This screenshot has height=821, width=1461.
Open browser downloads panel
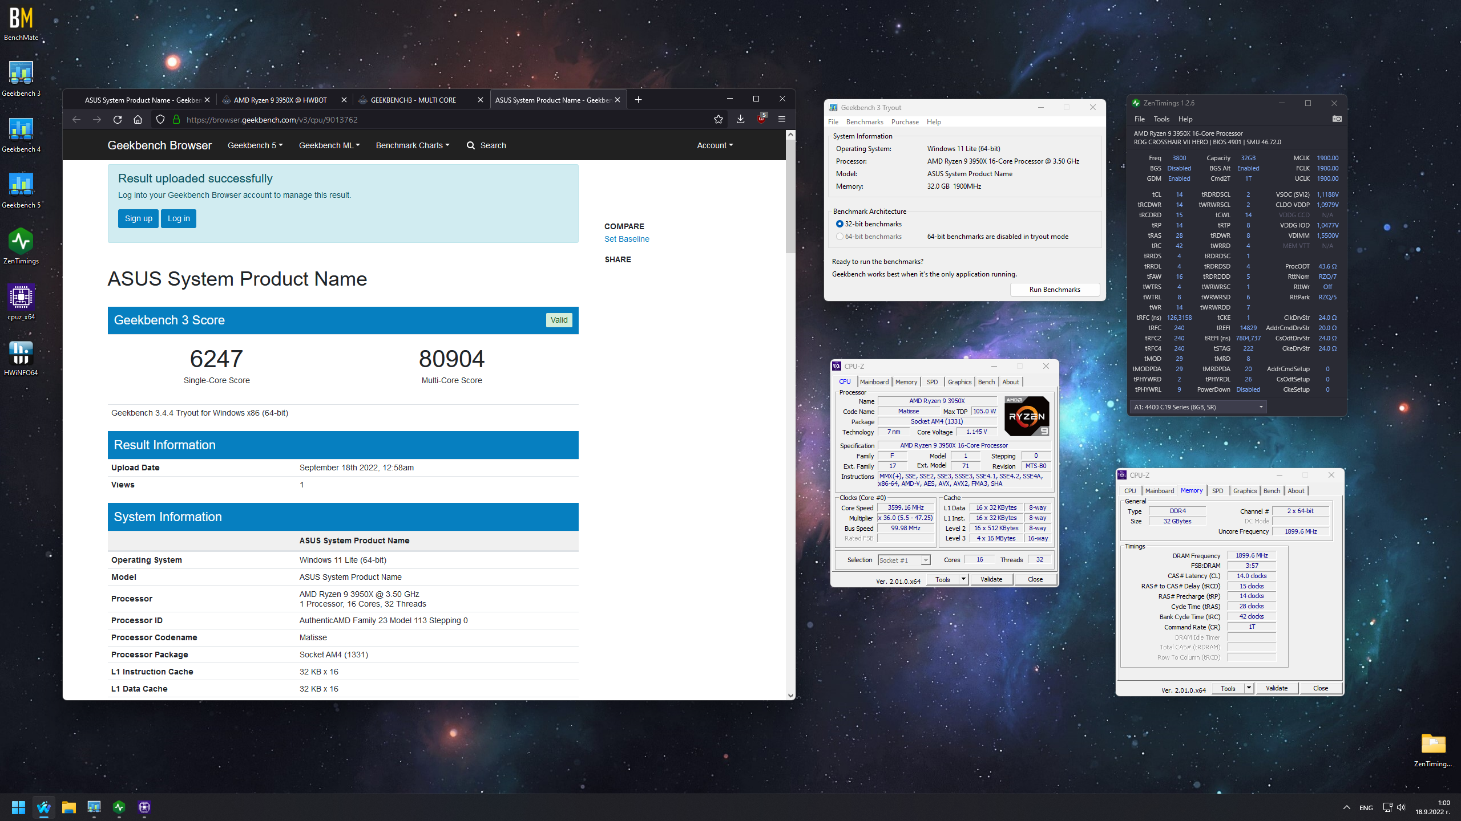coord(740,120)
